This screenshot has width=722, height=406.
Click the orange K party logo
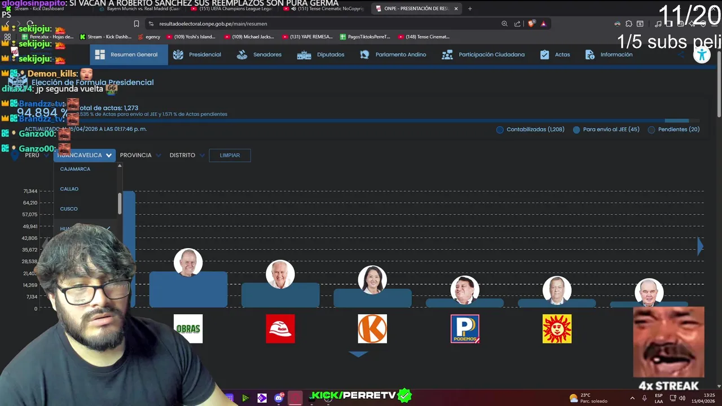click(x=372, y=329)
